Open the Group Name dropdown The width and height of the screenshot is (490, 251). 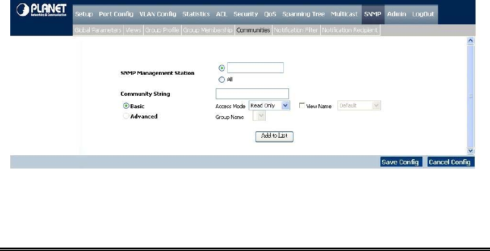(x=261, y=116)
